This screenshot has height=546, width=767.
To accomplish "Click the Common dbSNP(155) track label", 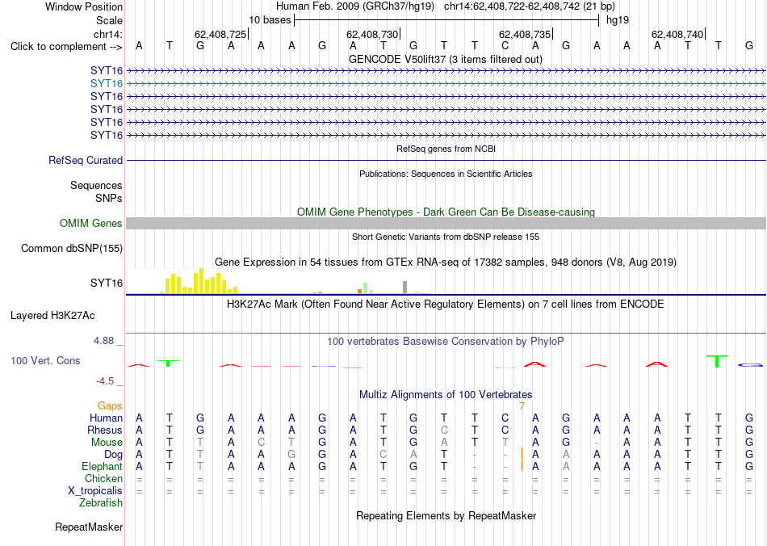I will click(71, 249).
